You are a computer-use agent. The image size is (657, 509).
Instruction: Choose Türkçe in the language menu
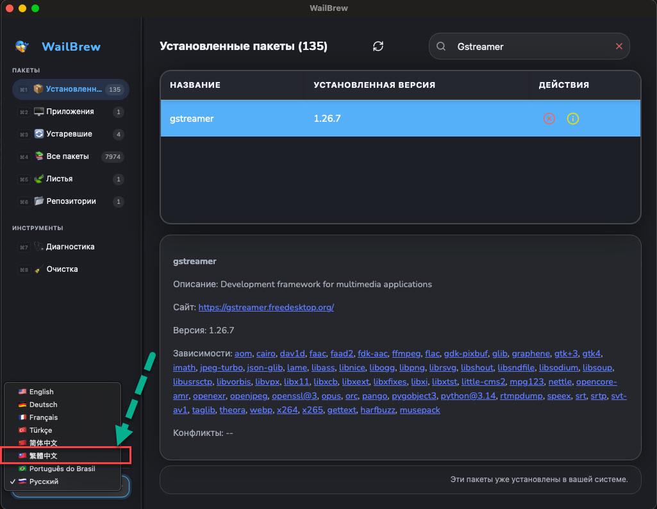point(41,430)
